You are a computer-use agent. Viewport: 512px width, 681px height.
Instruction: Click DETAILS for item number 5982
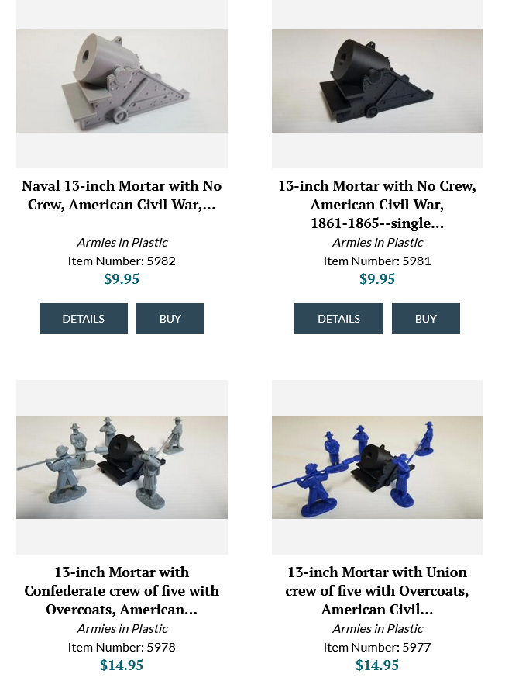click(84, 318)
